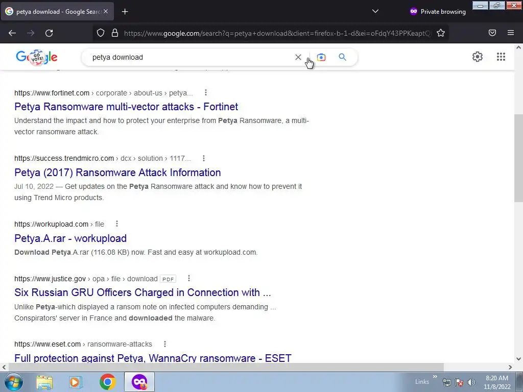Click the address bar URL
The height and width of the screenshot is (392, 523).
pyautogui.click(x=277, y=33)
